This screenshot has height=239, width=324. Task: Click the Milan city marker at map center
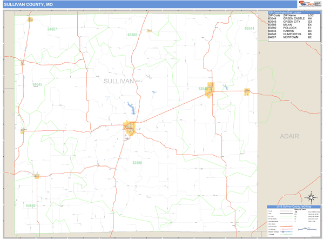point(129,128)
